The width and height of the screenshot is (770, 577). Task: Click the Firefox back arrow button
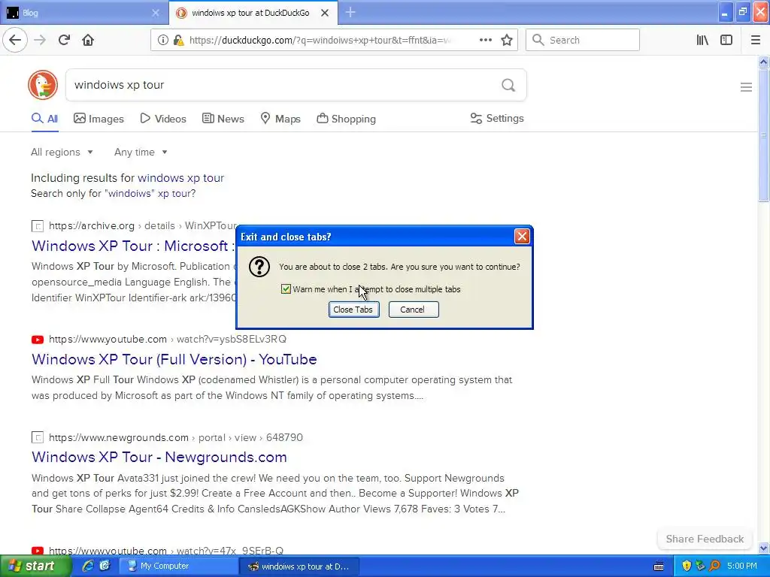tap(15, 40)
